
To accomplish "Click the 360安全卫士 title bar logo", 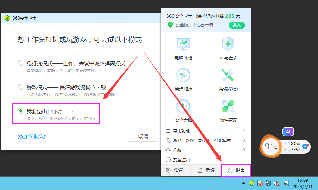I will [7, 18].
